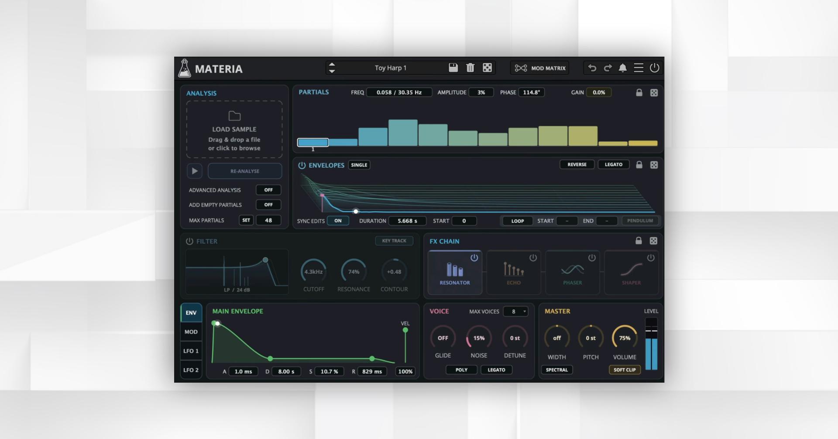This screenshot has width=838, height=439.
Task: Click the Duration field 5.668 s
Action: (x=407, y=221)
